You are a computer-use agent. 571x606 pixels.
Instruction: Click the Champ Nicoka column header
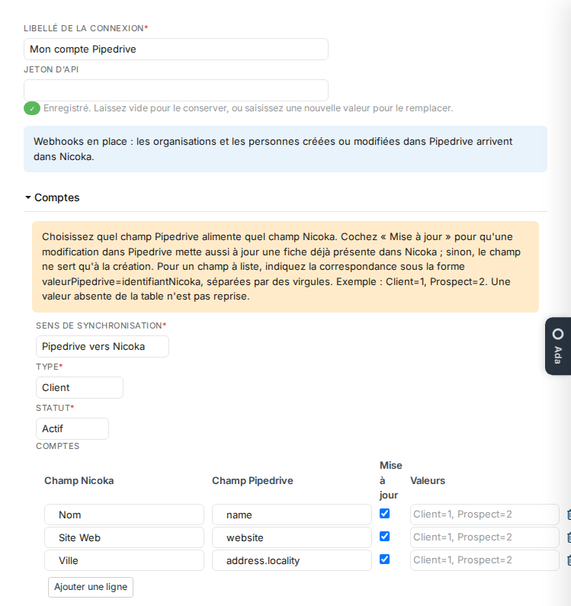(x=79, y=480)
